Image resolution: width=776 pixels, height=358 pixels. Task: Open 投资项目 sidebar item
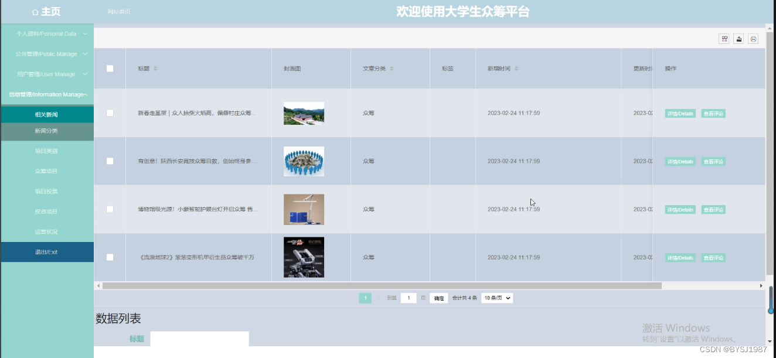(47, 212)
